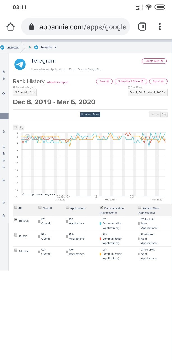Toggle the Ukraine row checkbox

point(16,250)
